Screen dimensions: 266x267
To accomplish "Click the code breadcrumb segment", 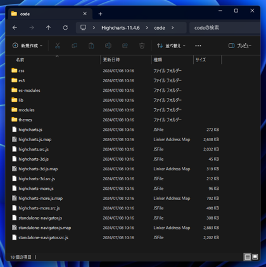I will (160, 28).
